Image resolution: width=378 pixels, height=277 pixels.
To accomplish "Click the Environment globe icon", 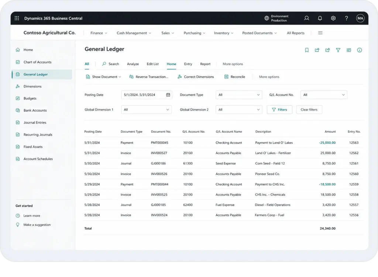I will pos(267,18).
